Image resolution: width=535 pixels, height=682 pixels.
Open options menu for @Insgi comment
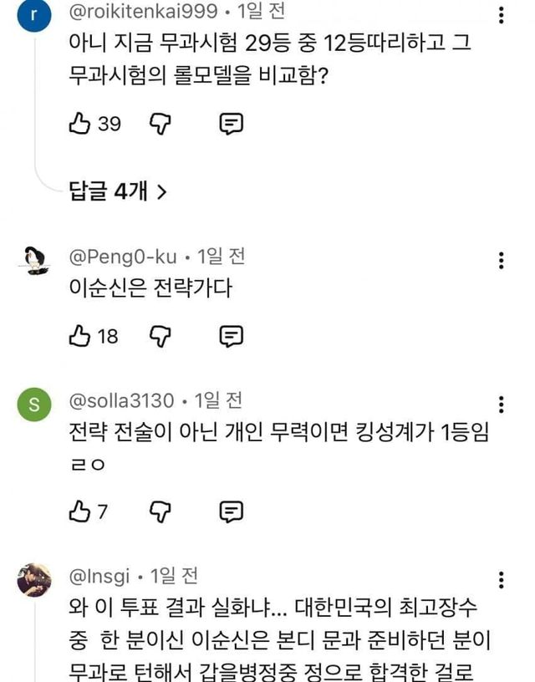point(501,581)
